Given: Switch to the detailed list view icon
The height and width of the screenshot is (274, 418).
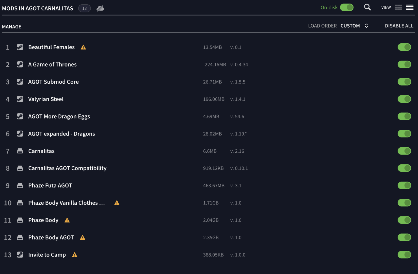Looking at the screenshot, I should pyautogui.click(x=398, y=7).
